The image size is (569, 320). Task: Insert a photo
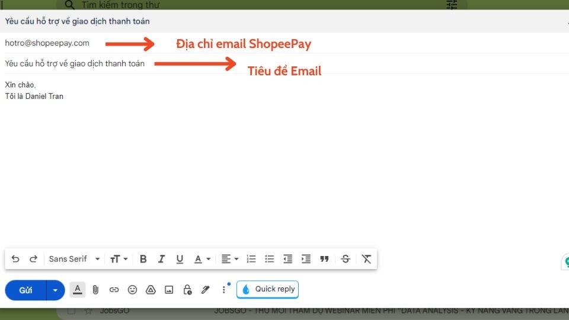pyautogui.click(x=169, y=290)
